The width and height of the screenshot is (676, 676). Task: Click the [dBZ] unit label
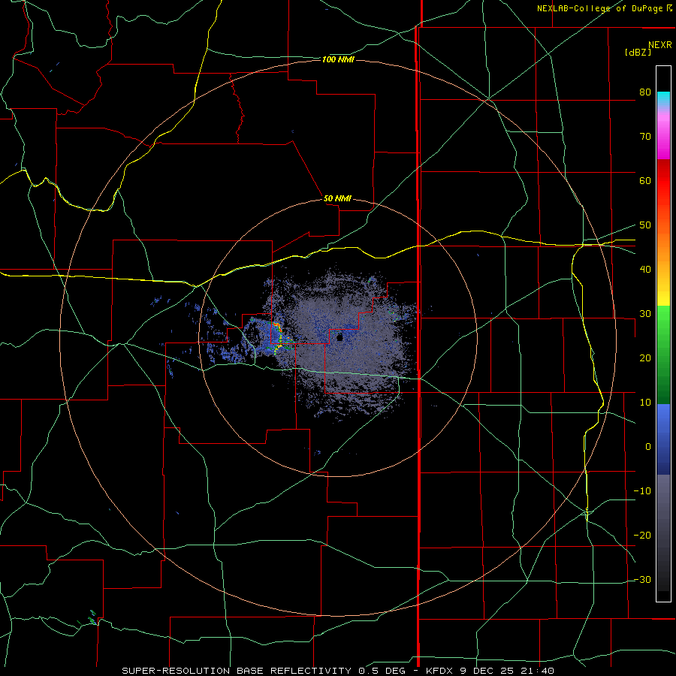638,52
